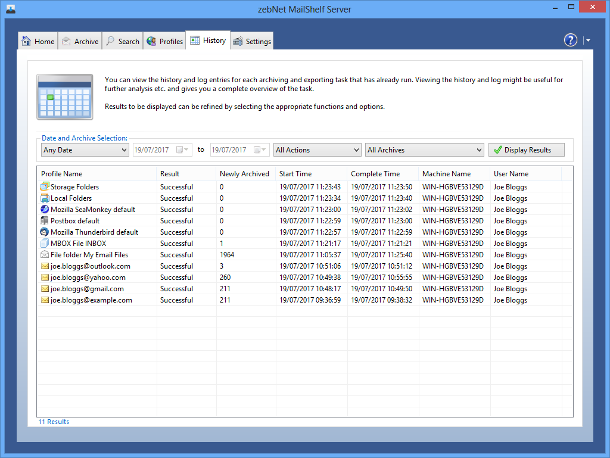Click the joe.bloggs@outlook.com envelope icon

(x=45, y=266)
